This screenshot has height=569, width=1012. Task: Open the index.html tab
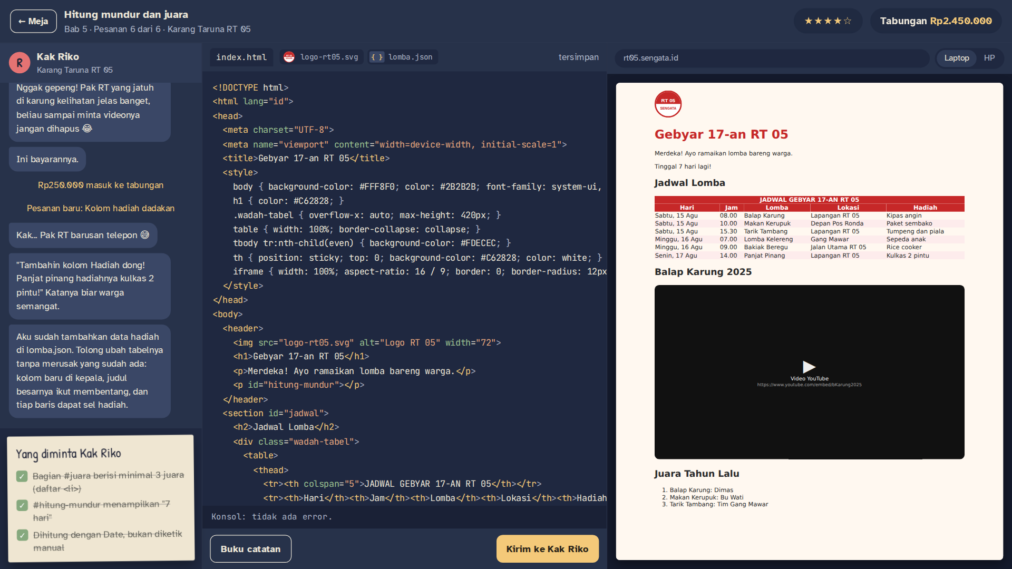point(241,57)
